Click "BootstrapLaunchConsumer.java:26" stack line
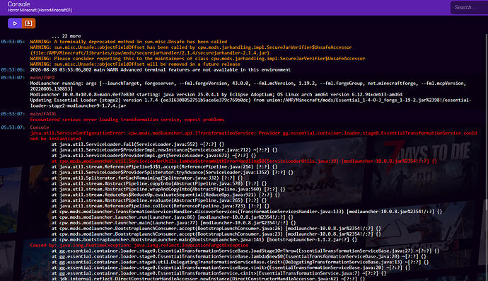Image resolution: width=488 pixels, height=281 pixels. 216,229
